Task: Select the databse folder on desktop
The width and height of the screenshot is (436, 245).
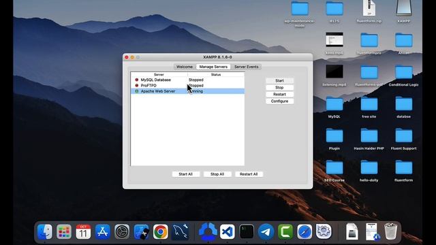Action: pos(404,104)
